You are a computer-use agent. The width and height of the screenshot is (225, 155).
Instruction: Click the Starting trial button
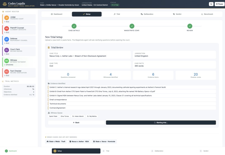pyautogui.click(x=161, y=122)
